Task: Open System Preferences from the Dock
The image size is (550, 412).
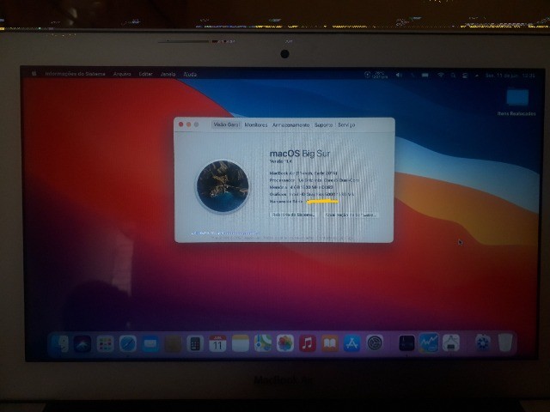Action: coord(375,343)
